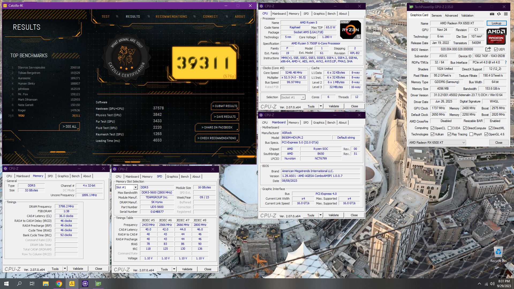
Task: Expand Tools dropdown arrow in CPU-Z Memory window
Action: pos(65,269)
